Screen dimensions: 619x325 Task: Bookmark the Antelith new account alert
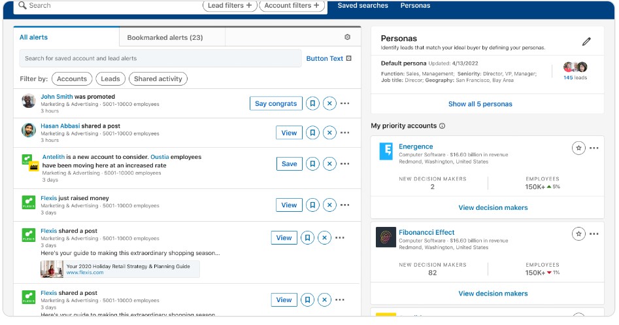click(x=312, y=163)
